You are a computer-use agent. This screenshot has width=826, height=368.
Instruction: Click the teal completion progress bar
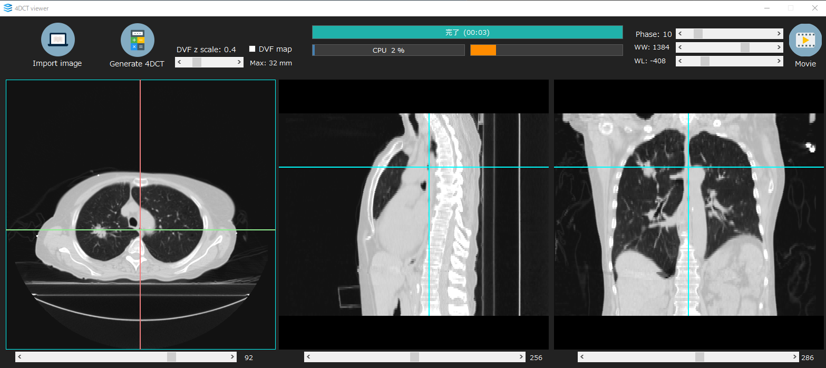[x=468, y=32]
